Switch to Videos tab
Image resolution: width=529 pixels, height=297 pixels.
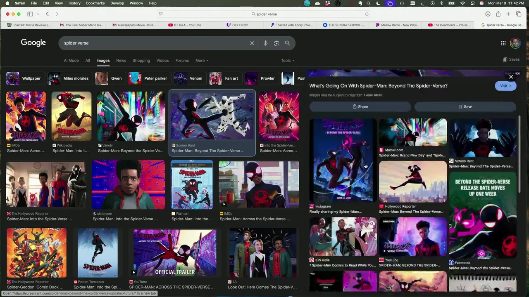tap(162, 61)
